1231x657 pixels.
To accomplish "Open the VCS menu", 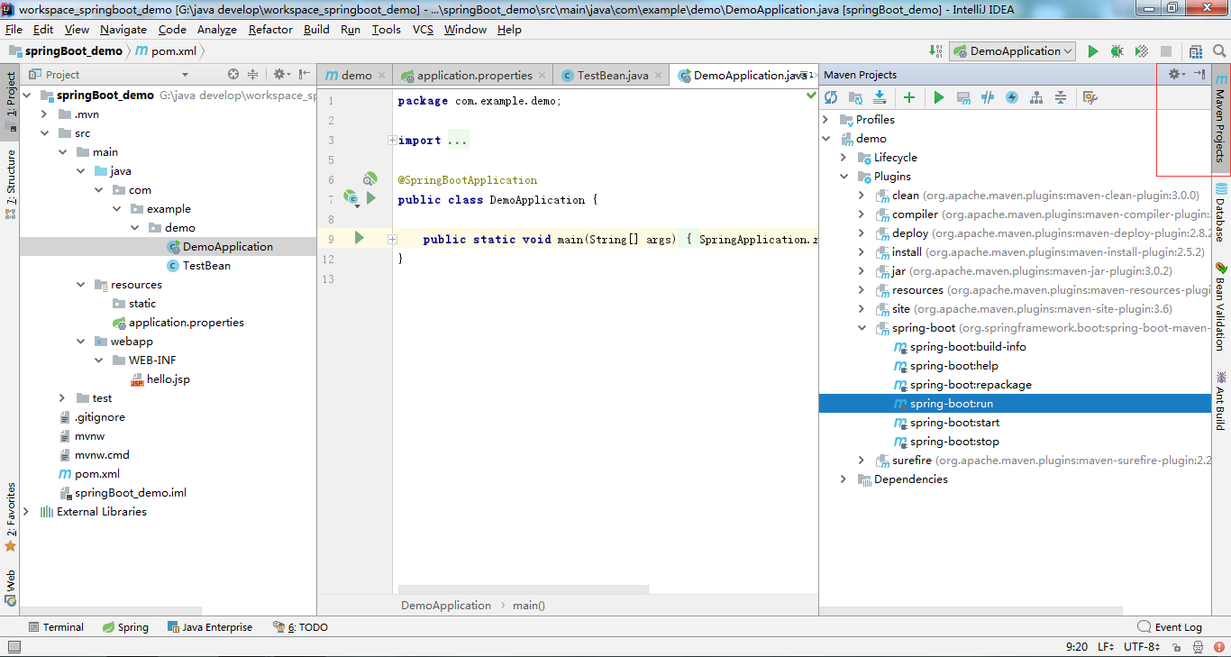I will pos(424,30).
